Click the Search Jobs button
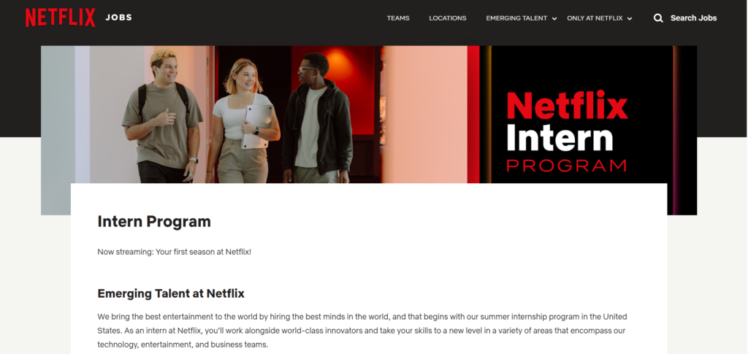The height and width of the screenshot is (354, 748). 694,18
